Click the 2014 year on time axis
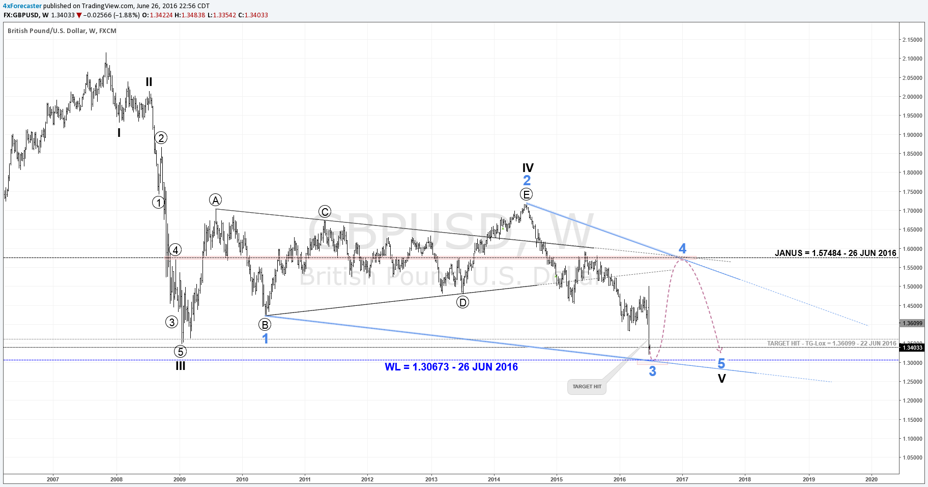Screen dimensions: 928x487 [494, 479]
